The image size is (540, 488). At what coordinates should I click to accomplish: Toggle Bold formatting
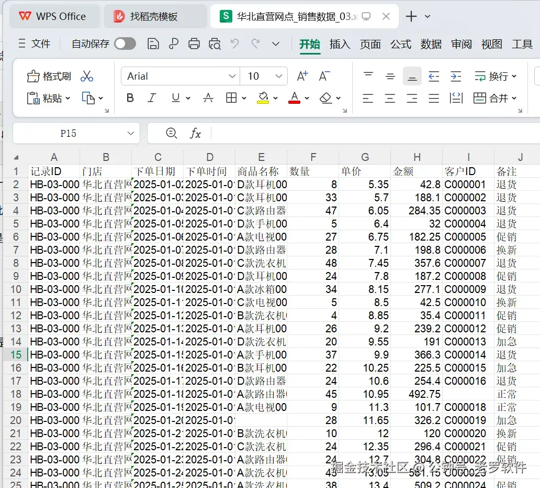[130, 98]
